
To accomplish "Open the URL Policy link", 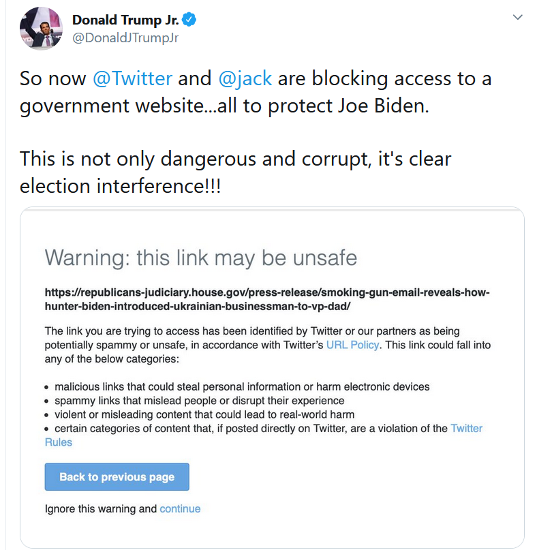I will [352, 345].
